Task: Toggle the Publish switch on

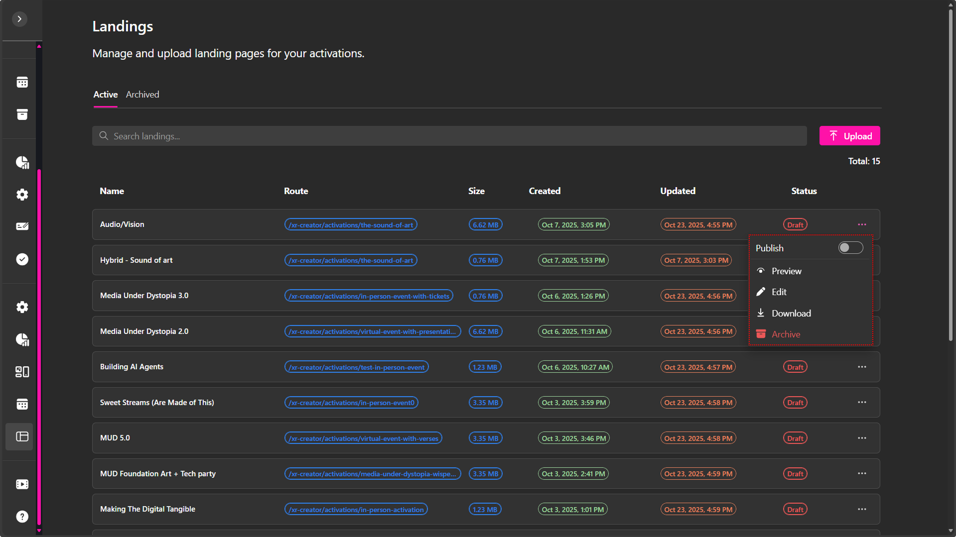Action: point(850,248)
